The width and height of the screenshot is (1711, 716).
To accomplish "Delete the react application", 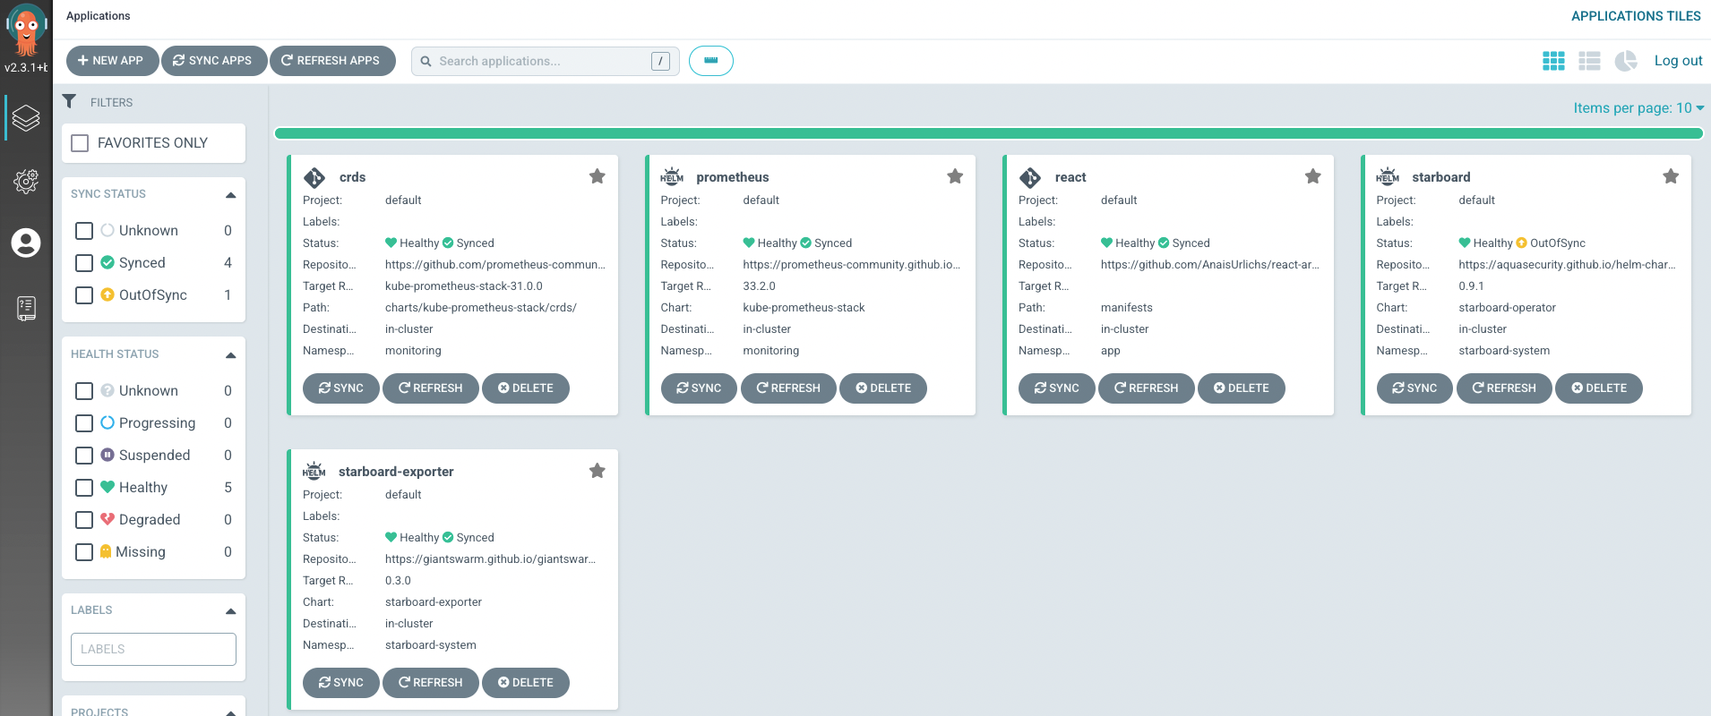I will pos(1241,388).
